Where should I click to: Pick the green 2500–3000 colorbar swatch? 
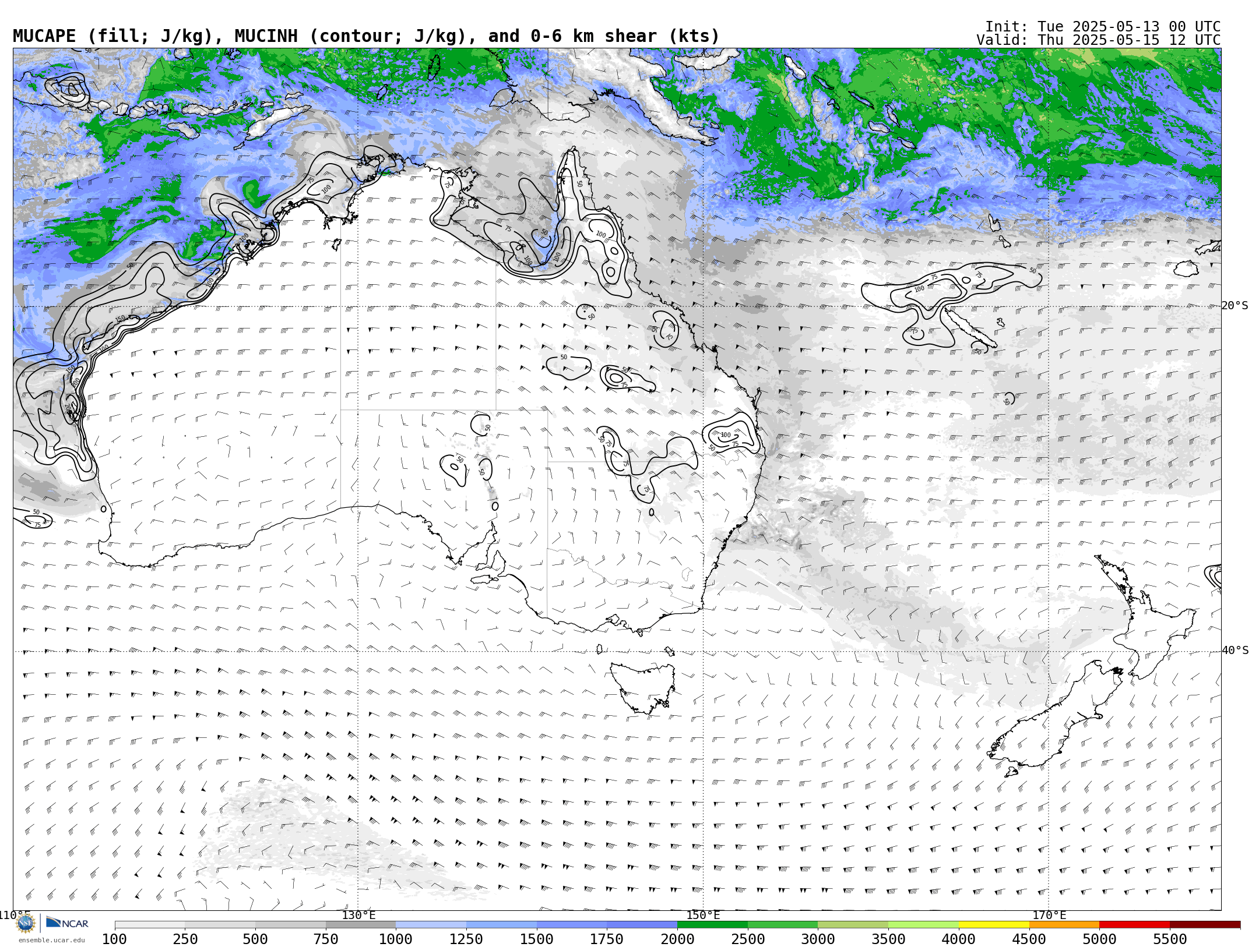point(783,925)
